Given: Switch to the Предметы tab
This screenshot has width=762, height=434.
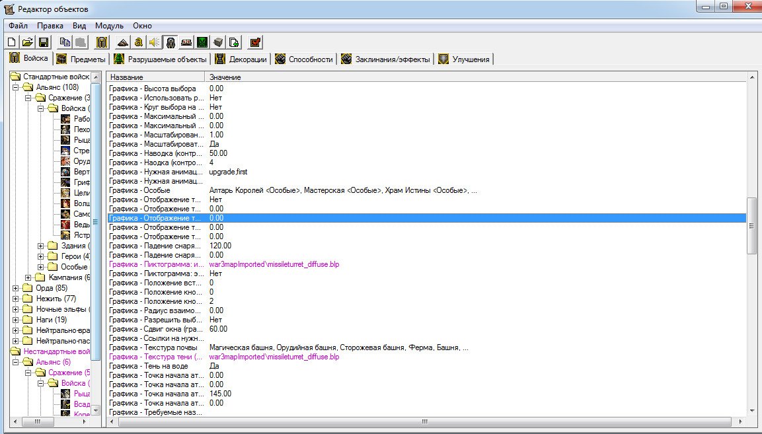Looking at the screenshot, I should pyautogui.click(x=81, y=59).
